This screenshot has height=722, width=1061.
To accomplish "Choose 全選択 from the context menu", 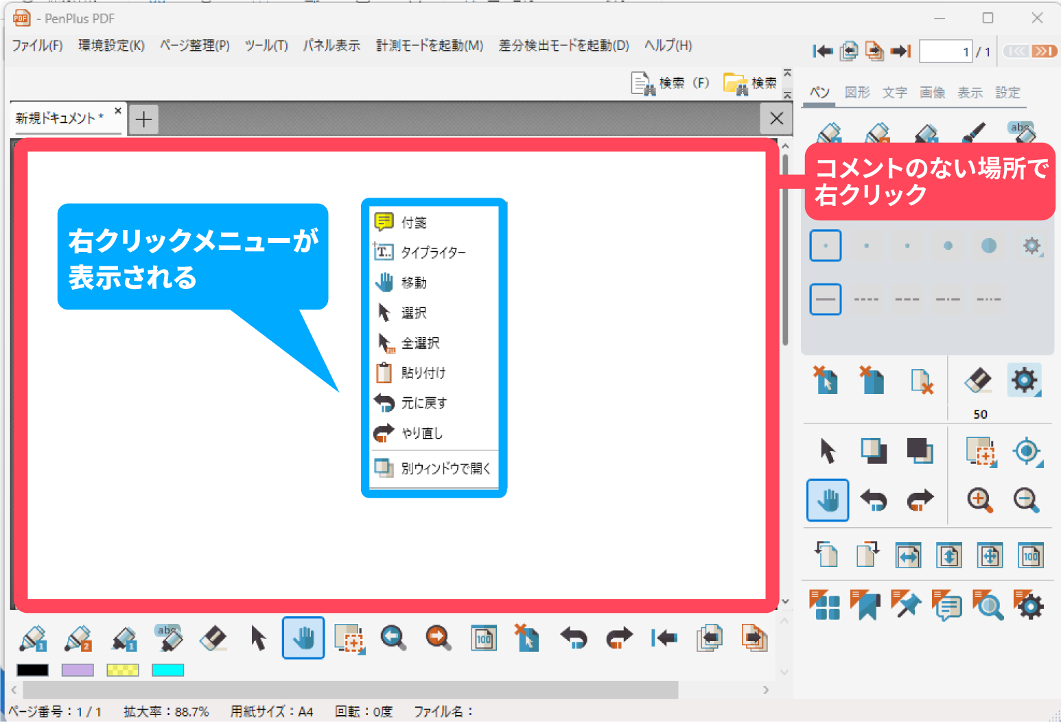I will (434, 342).
